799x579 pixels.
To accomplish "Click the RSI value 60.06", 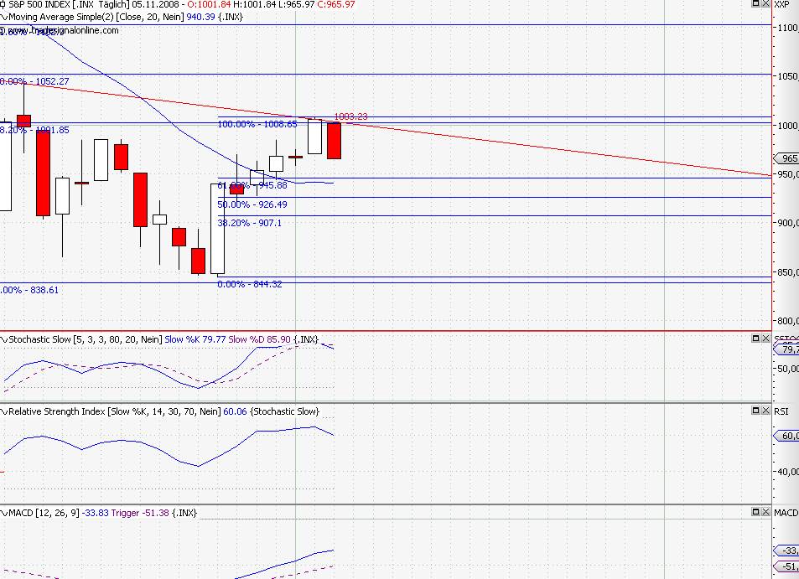I will (x=235, y=411).
